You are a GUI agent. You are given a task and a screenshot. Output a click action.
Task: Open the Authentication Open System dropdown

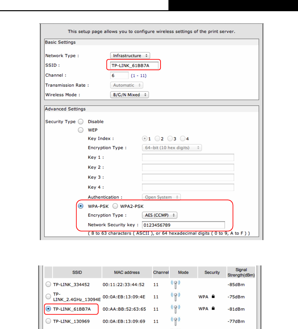(161, 197)
